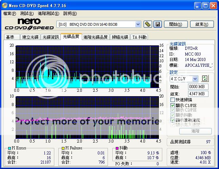Click the jitter maximum 10.7 % value
The width and height of the screenshot is (219, 169).
pos(153,158)
